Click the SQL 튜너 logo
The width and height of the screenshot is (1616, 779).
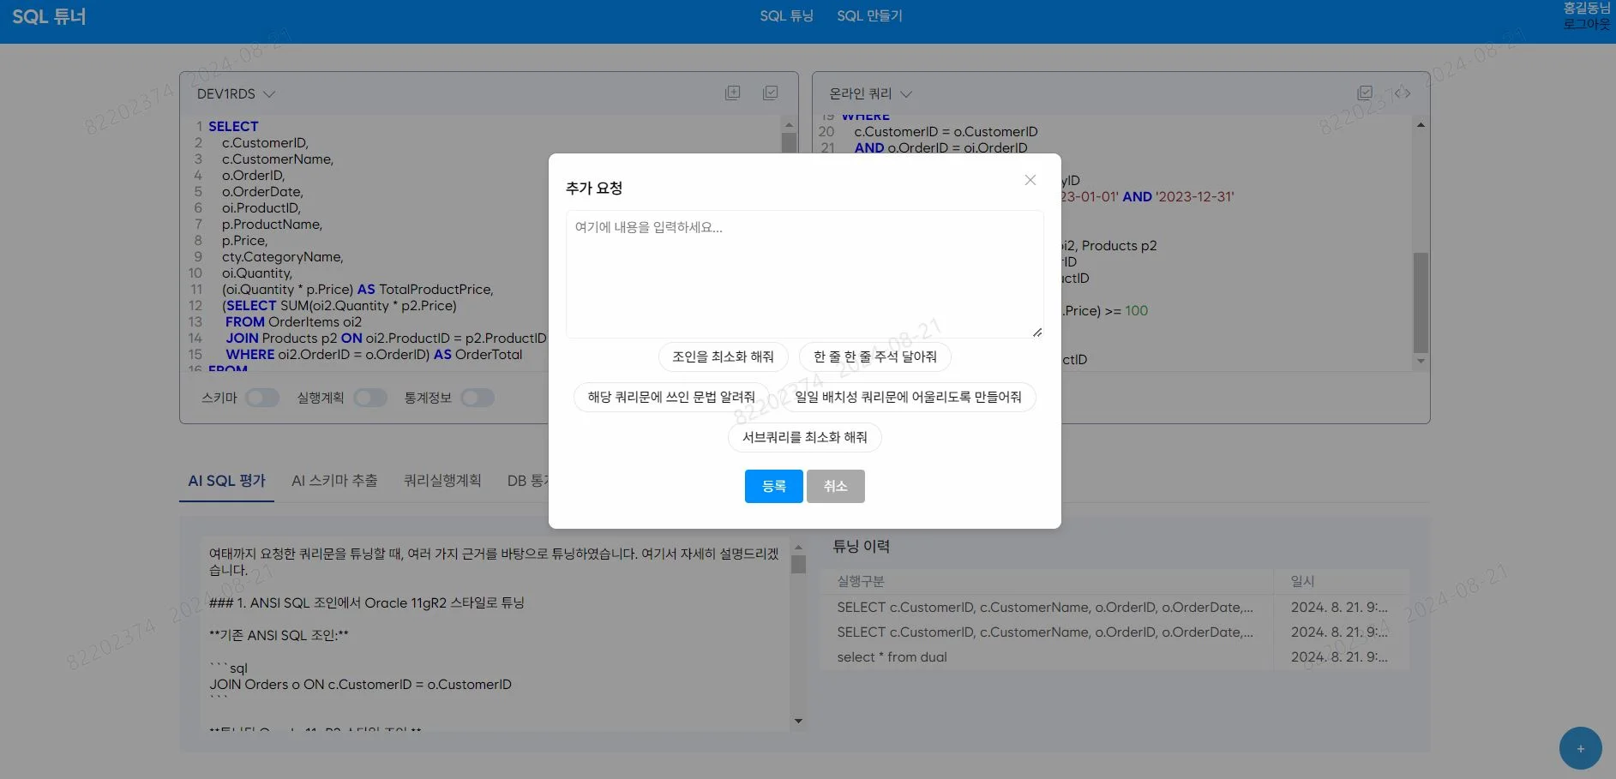click(49, 16)
